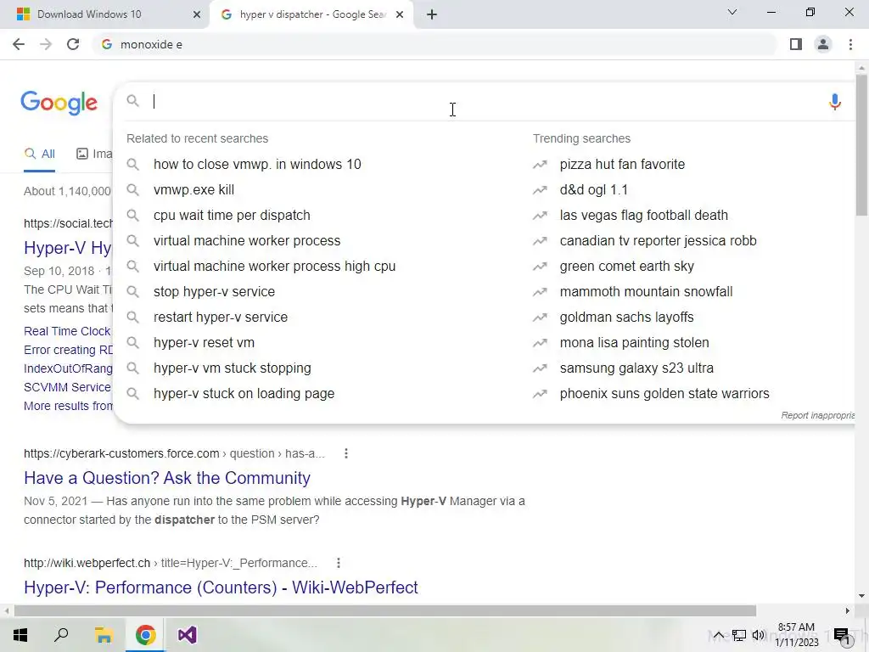Select trending canadian tv reporter jessica robb

pos(658,240)
